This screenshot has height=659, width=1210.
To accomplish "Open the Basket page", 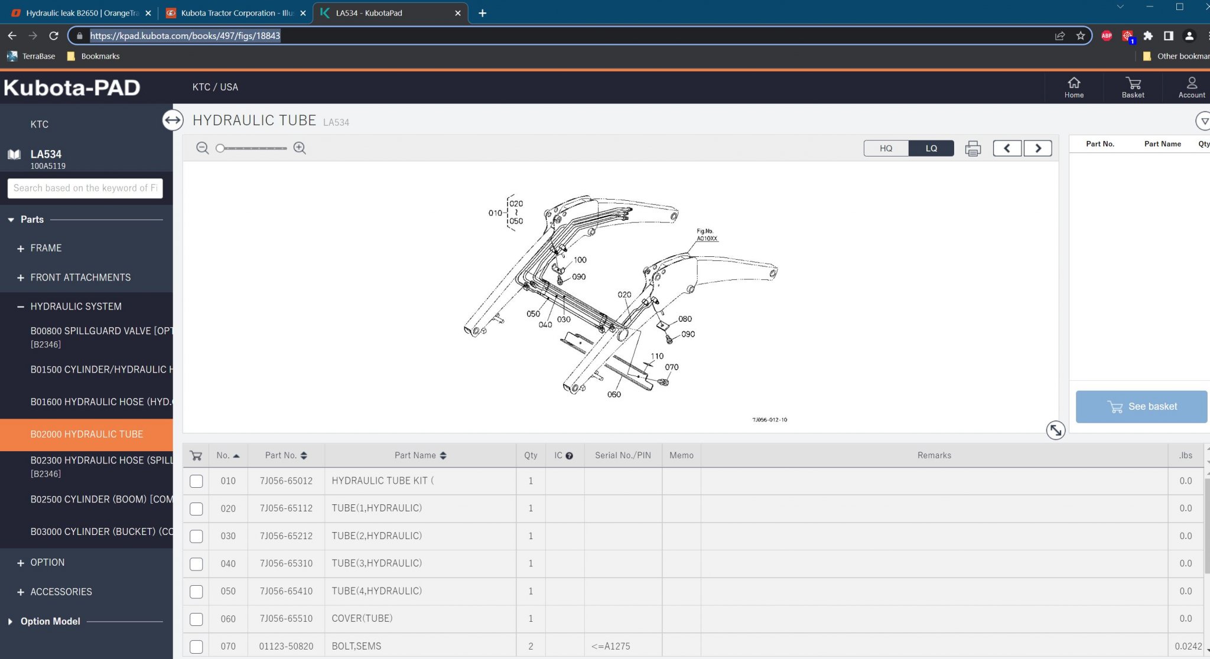I will pos(1133,87).
